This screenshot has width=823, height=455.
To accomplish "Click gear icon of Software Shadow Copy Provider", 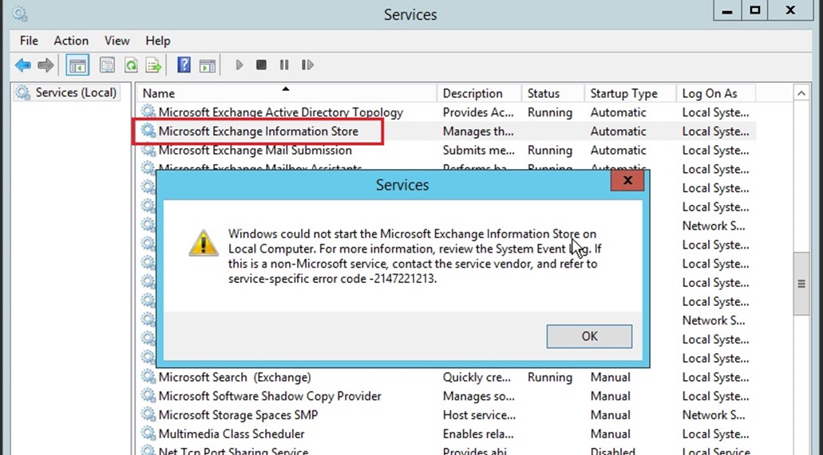I will [148, 396].
